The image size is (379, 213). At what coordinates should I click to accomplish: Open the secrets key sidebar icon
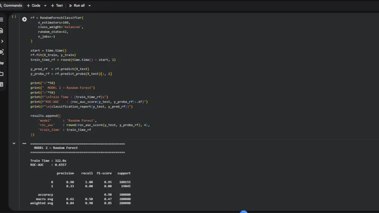point(2,63)
